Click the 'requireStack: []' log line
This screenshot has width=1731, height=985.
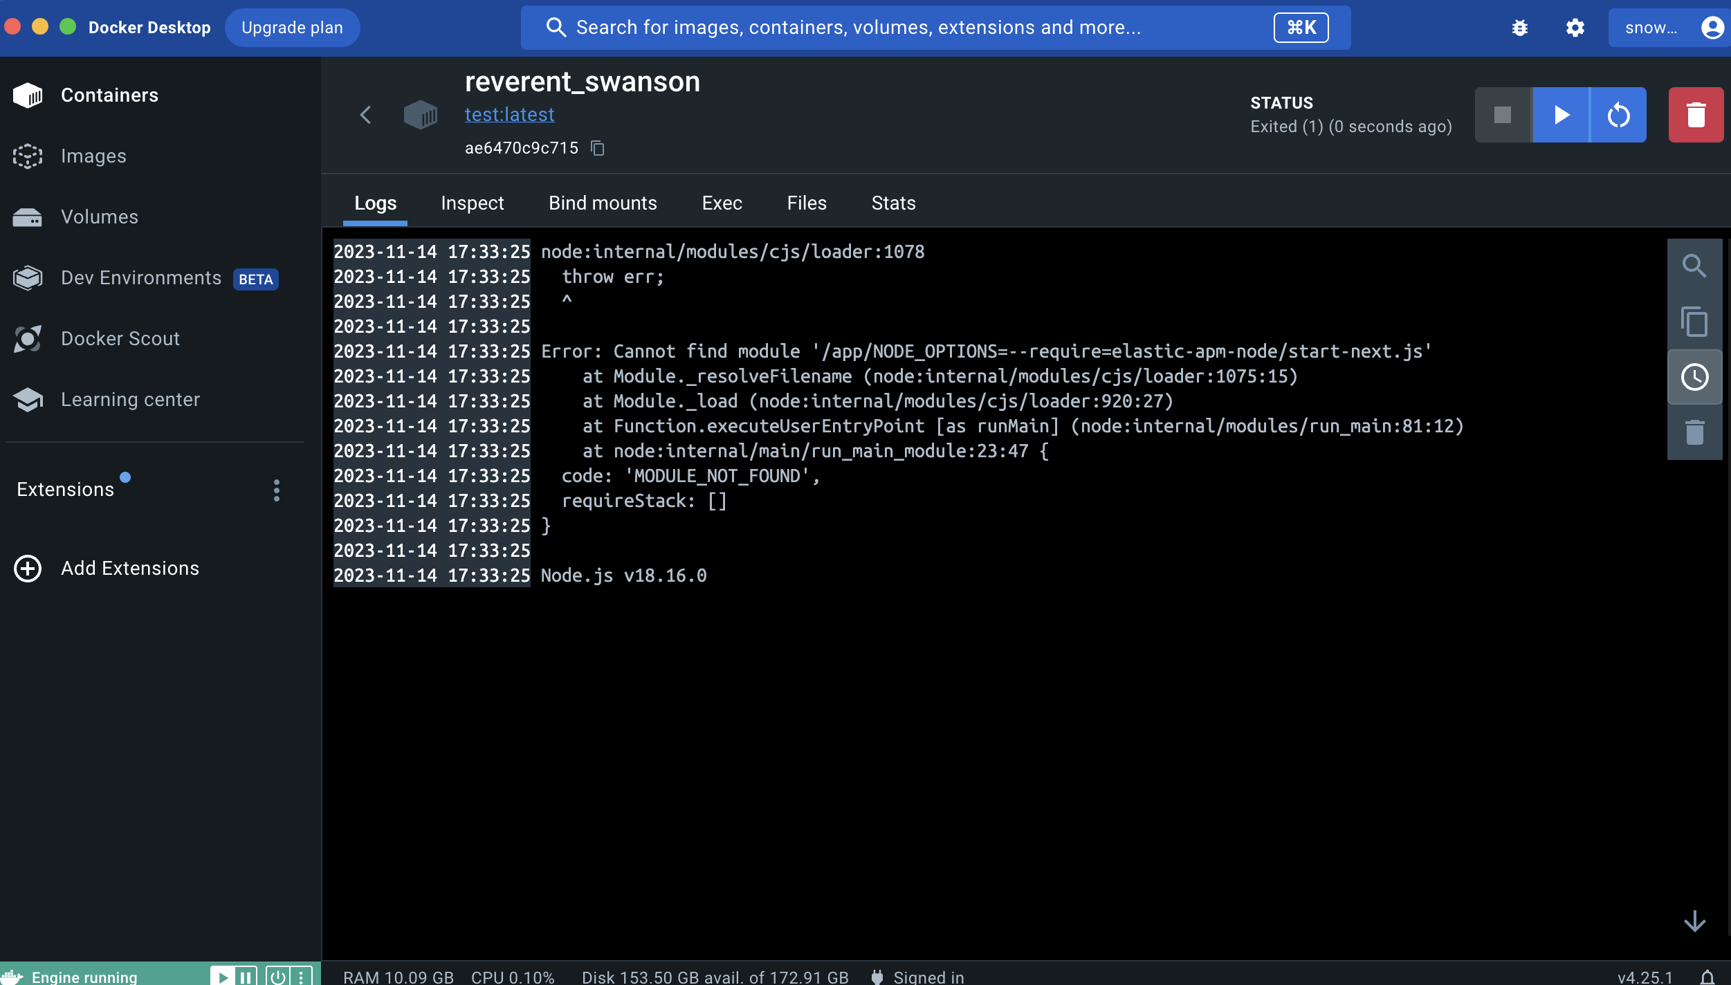[x=644, y=501]
